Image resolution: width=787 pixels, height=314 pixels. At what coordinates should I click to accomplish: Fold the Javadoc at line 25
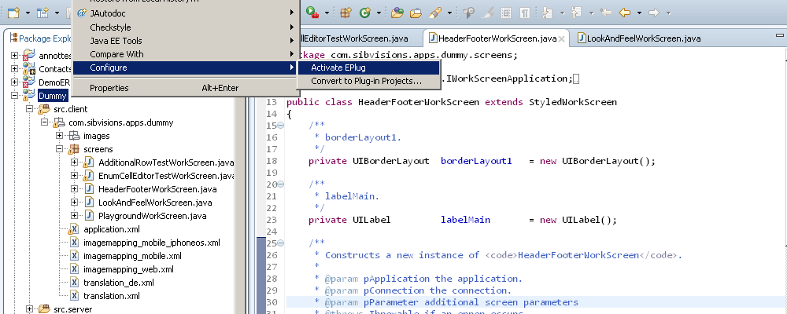pyautogui.click(x=281, y=243)
